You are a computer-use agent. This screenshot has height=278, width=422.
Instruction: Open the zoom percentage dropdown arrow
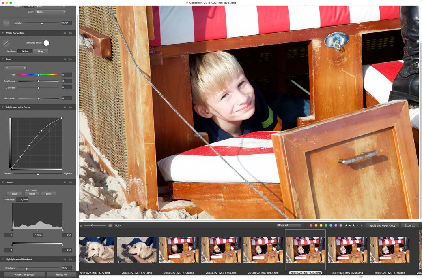(x=125, y=225)
